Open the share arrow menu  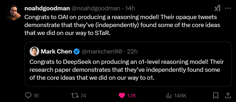[228, 95]
